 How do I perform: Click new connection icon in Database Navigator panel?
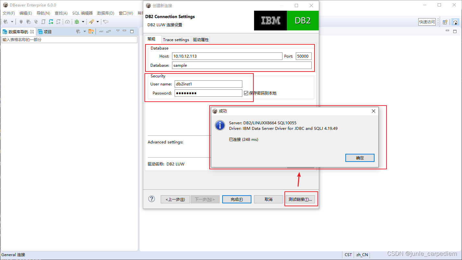(x=78, y=31)
